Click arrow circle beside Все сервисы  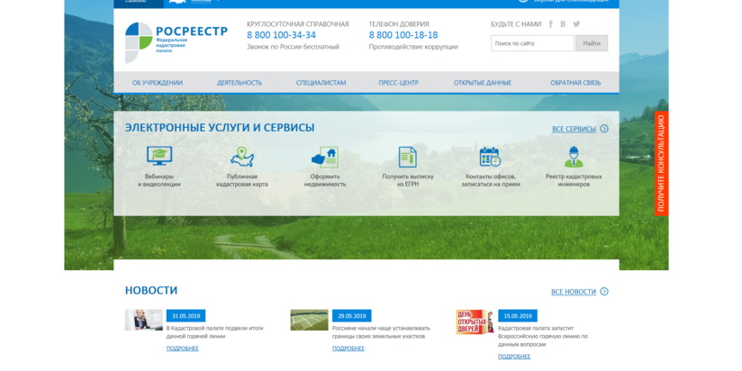point(604,129)
